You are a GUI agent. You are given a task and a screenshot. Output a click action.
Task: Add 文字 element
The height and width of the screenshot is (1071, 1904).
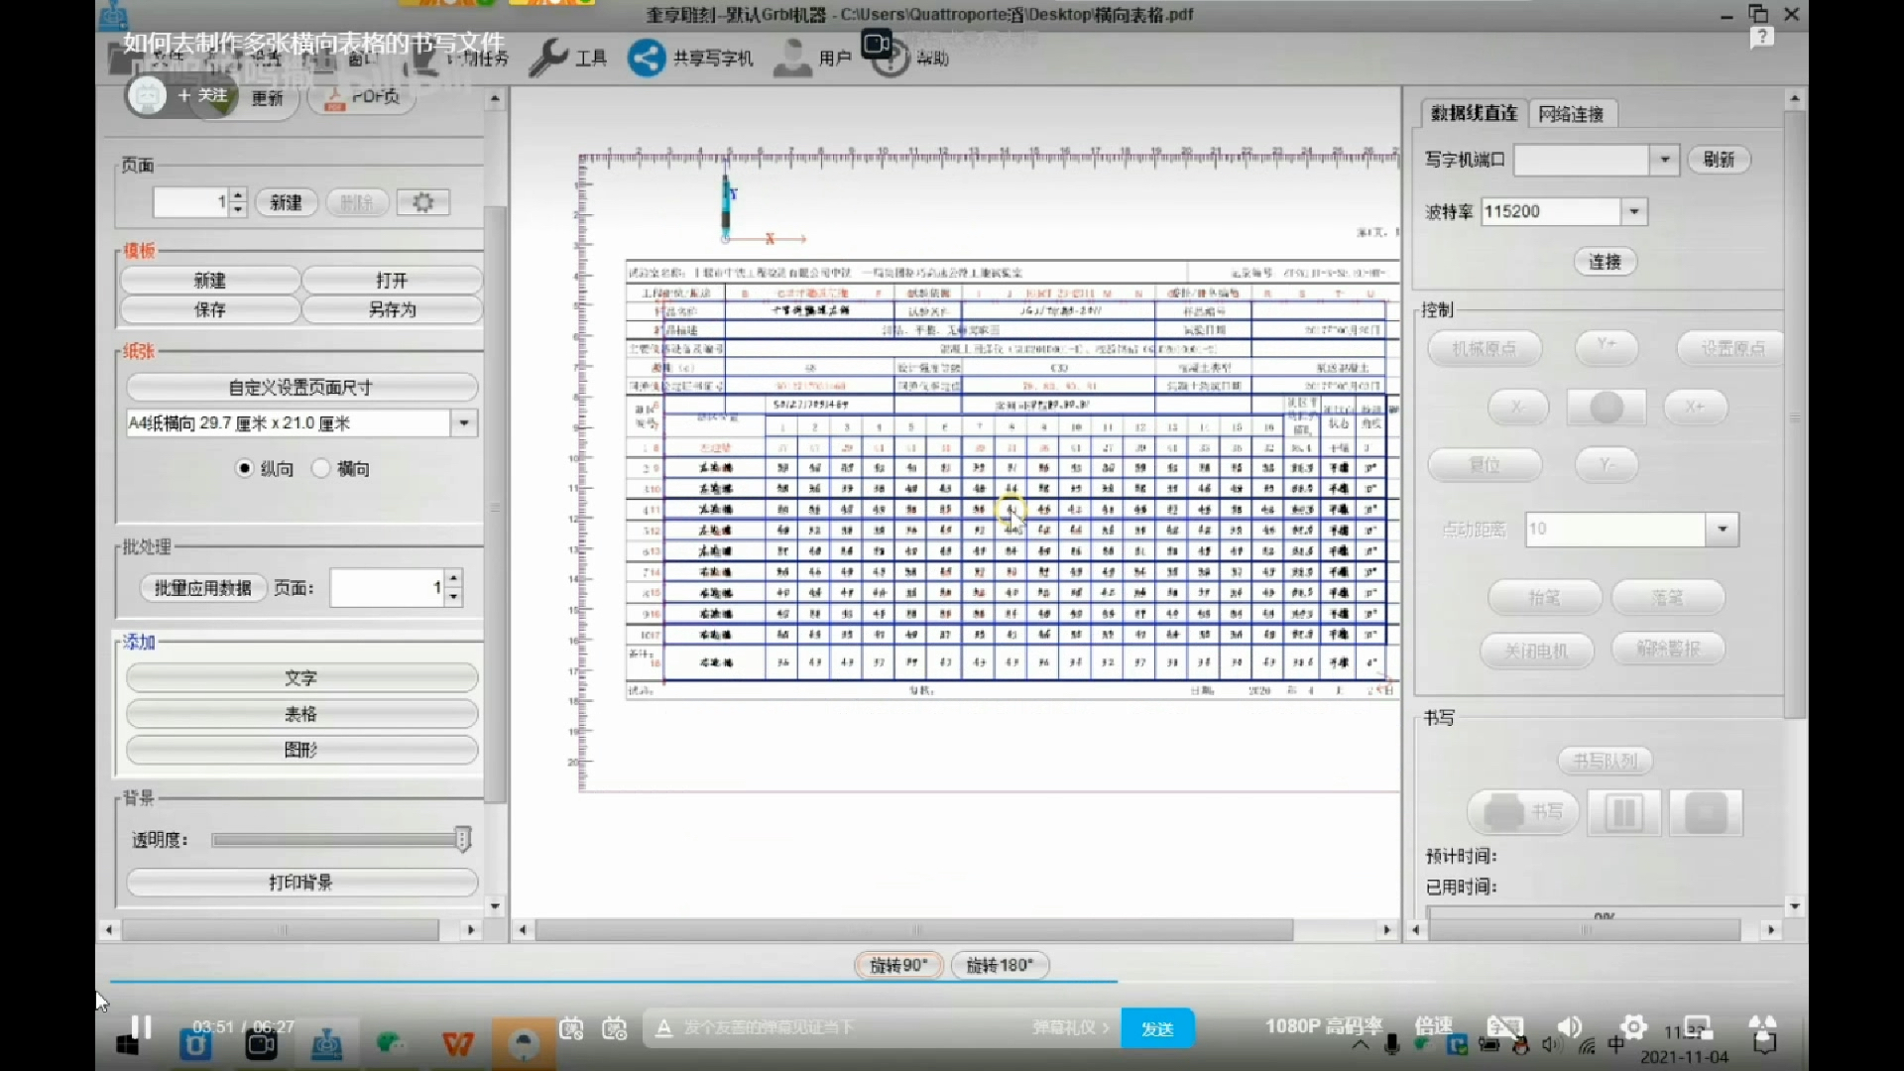(x=301, y=678)
